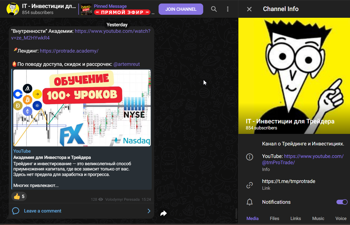Click the preview title about Investor Academy

point(52,157)
